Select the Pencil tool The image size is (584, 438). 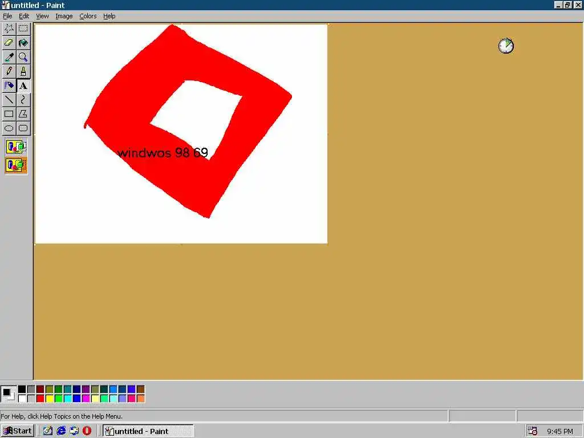pos(9,71)
